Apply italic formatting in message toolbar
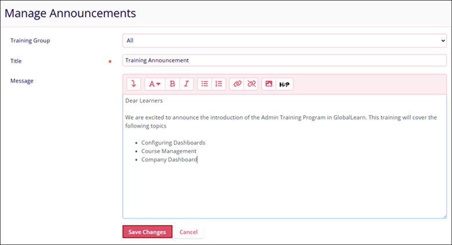Viewport: 452px width, 245px height. [x=186, y=84]
